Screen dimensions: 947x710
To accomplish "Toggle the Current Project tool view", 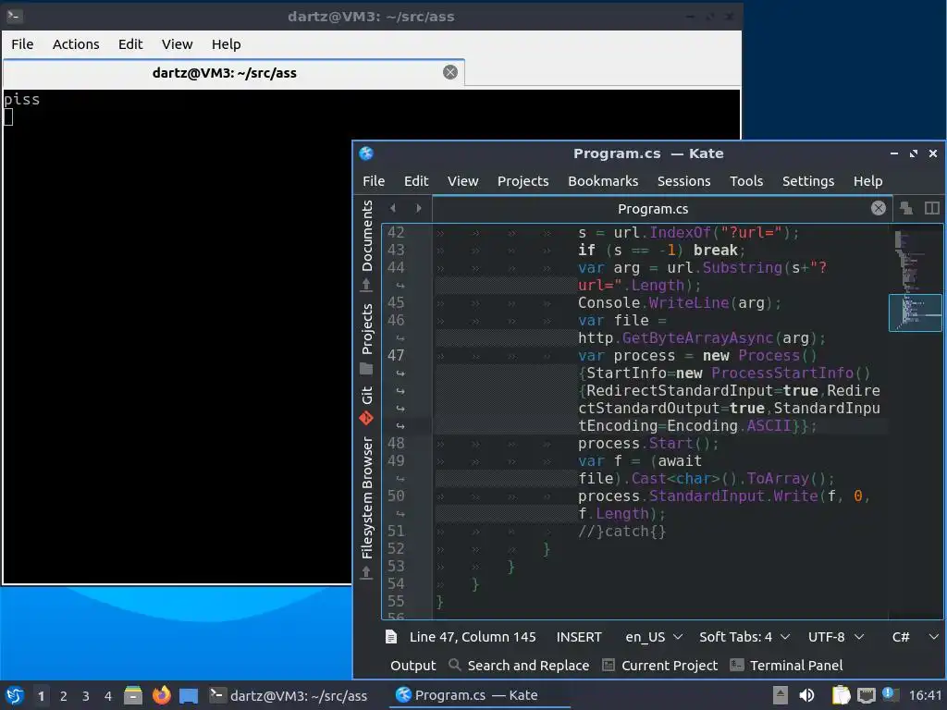I will pos(660,666).
